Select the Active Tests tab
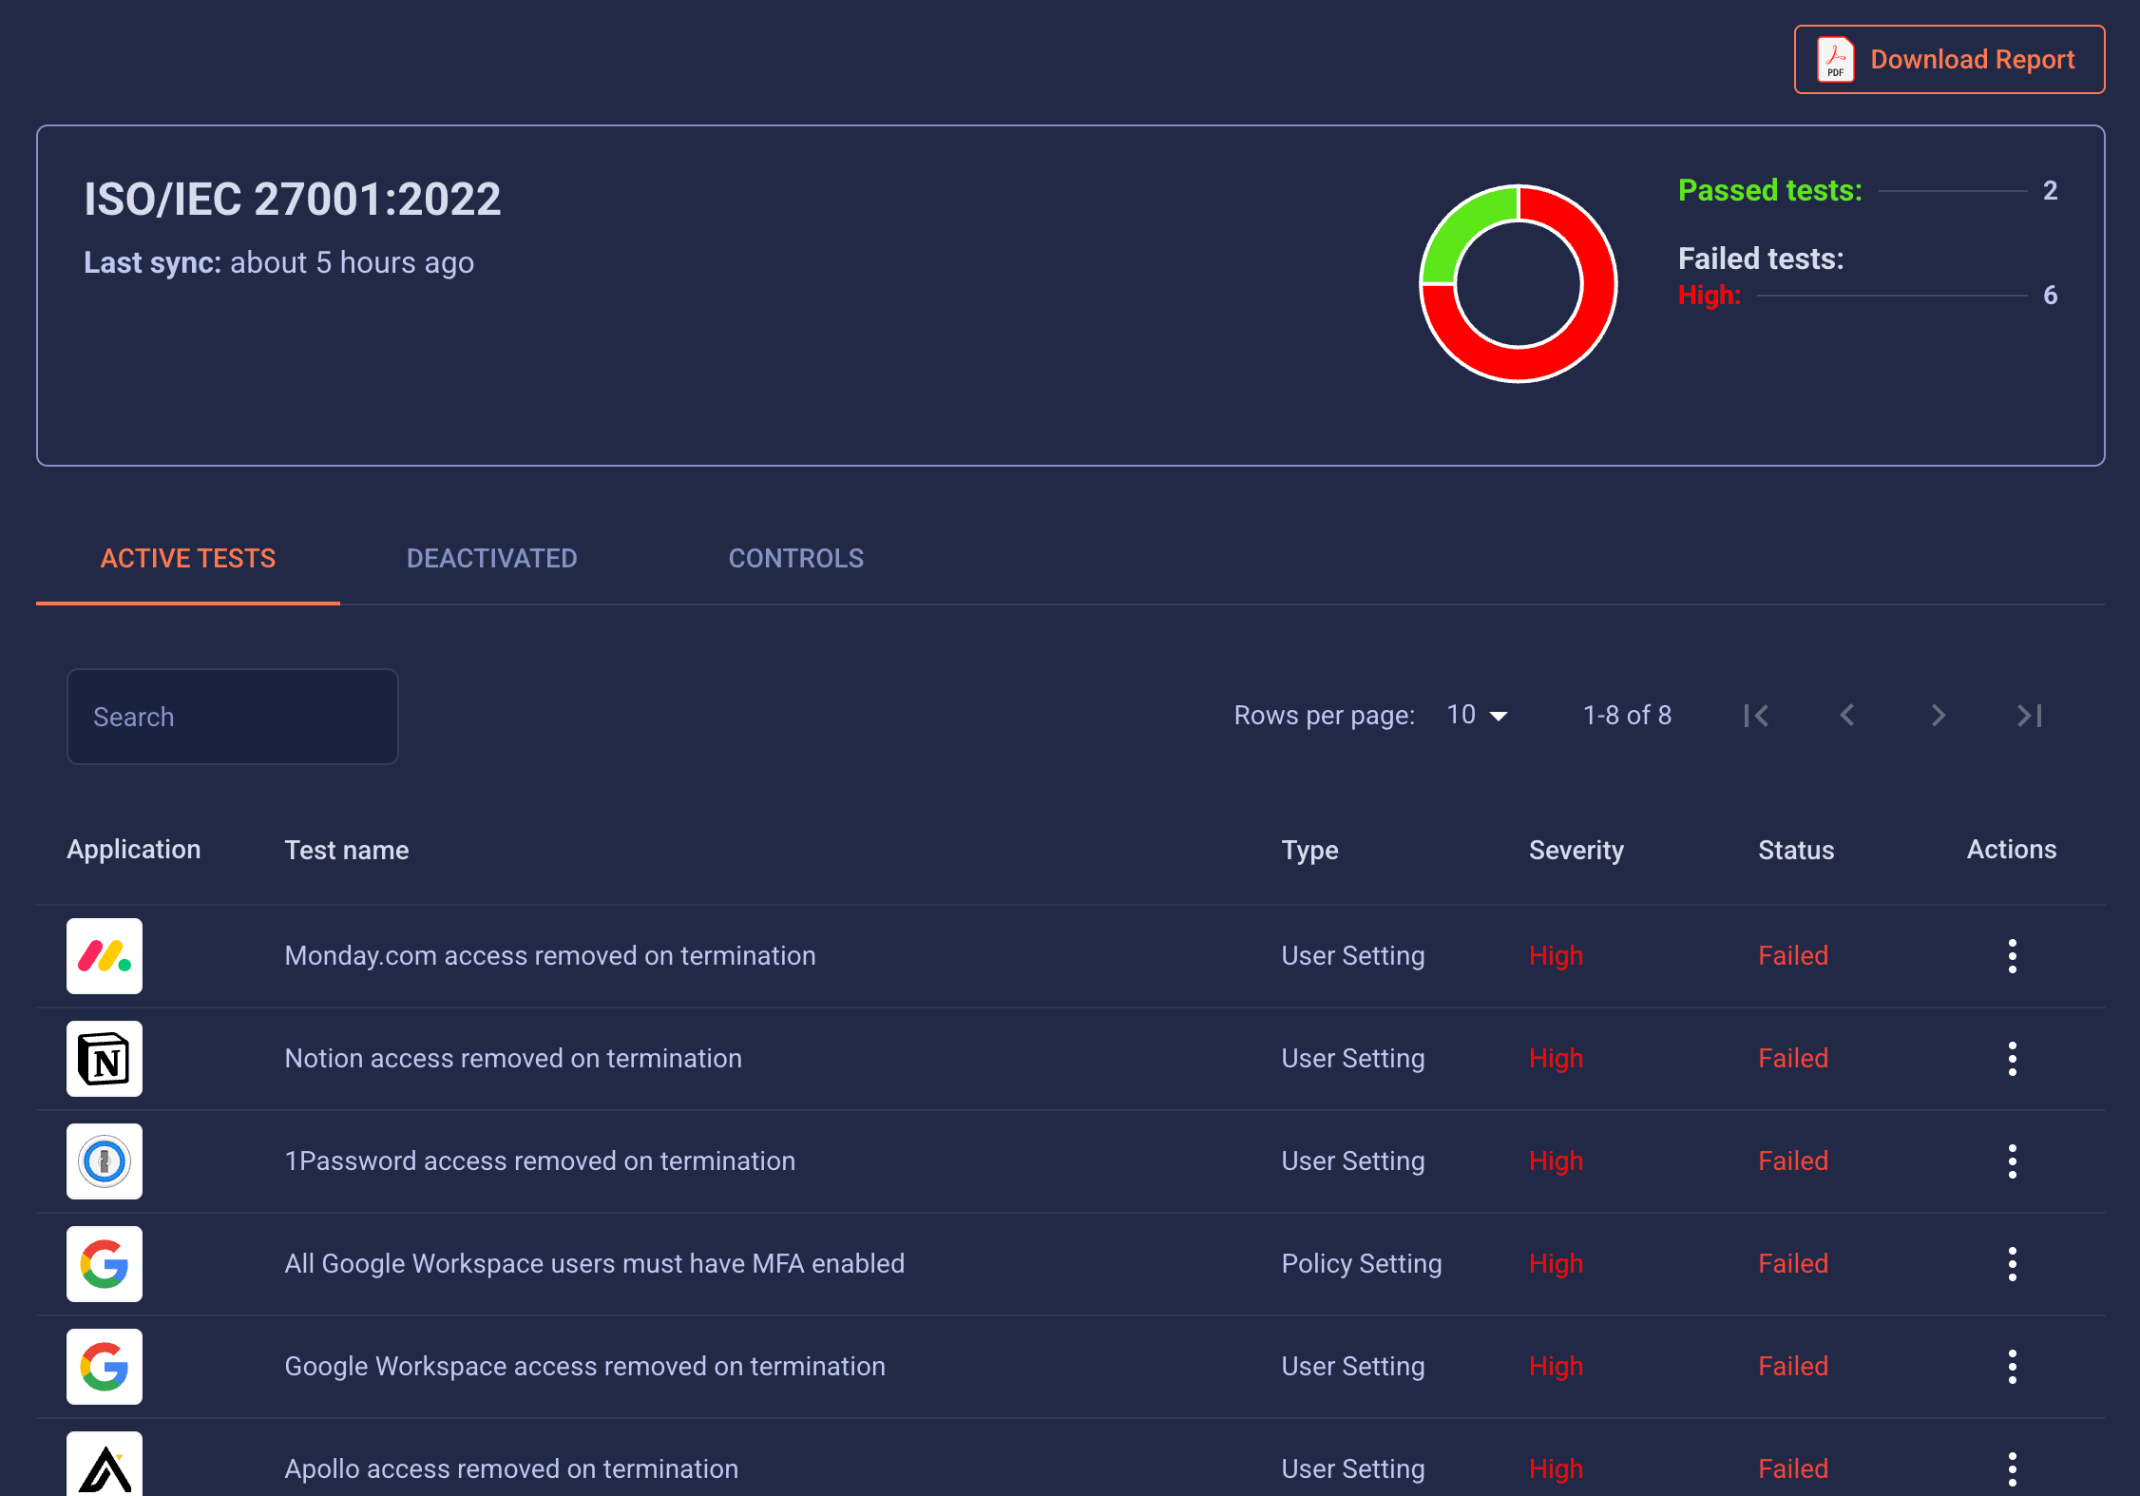Viewport: 2140px width, 1496px height. tap(188, 559)
